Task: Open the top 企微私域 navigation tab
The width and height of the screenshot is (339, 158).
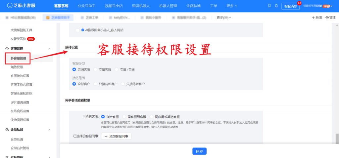Action: [x=193, y=6]
